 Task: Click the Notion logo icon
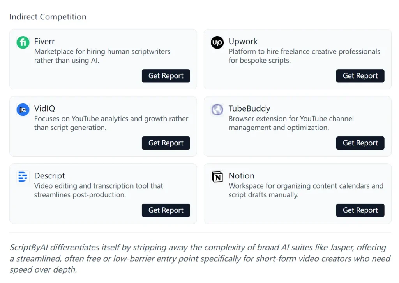[217, 177]
